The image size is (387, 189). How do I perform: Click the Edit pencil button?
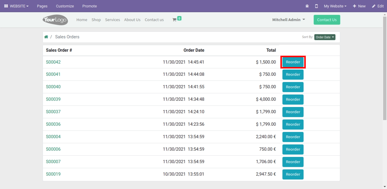[378, 6]
